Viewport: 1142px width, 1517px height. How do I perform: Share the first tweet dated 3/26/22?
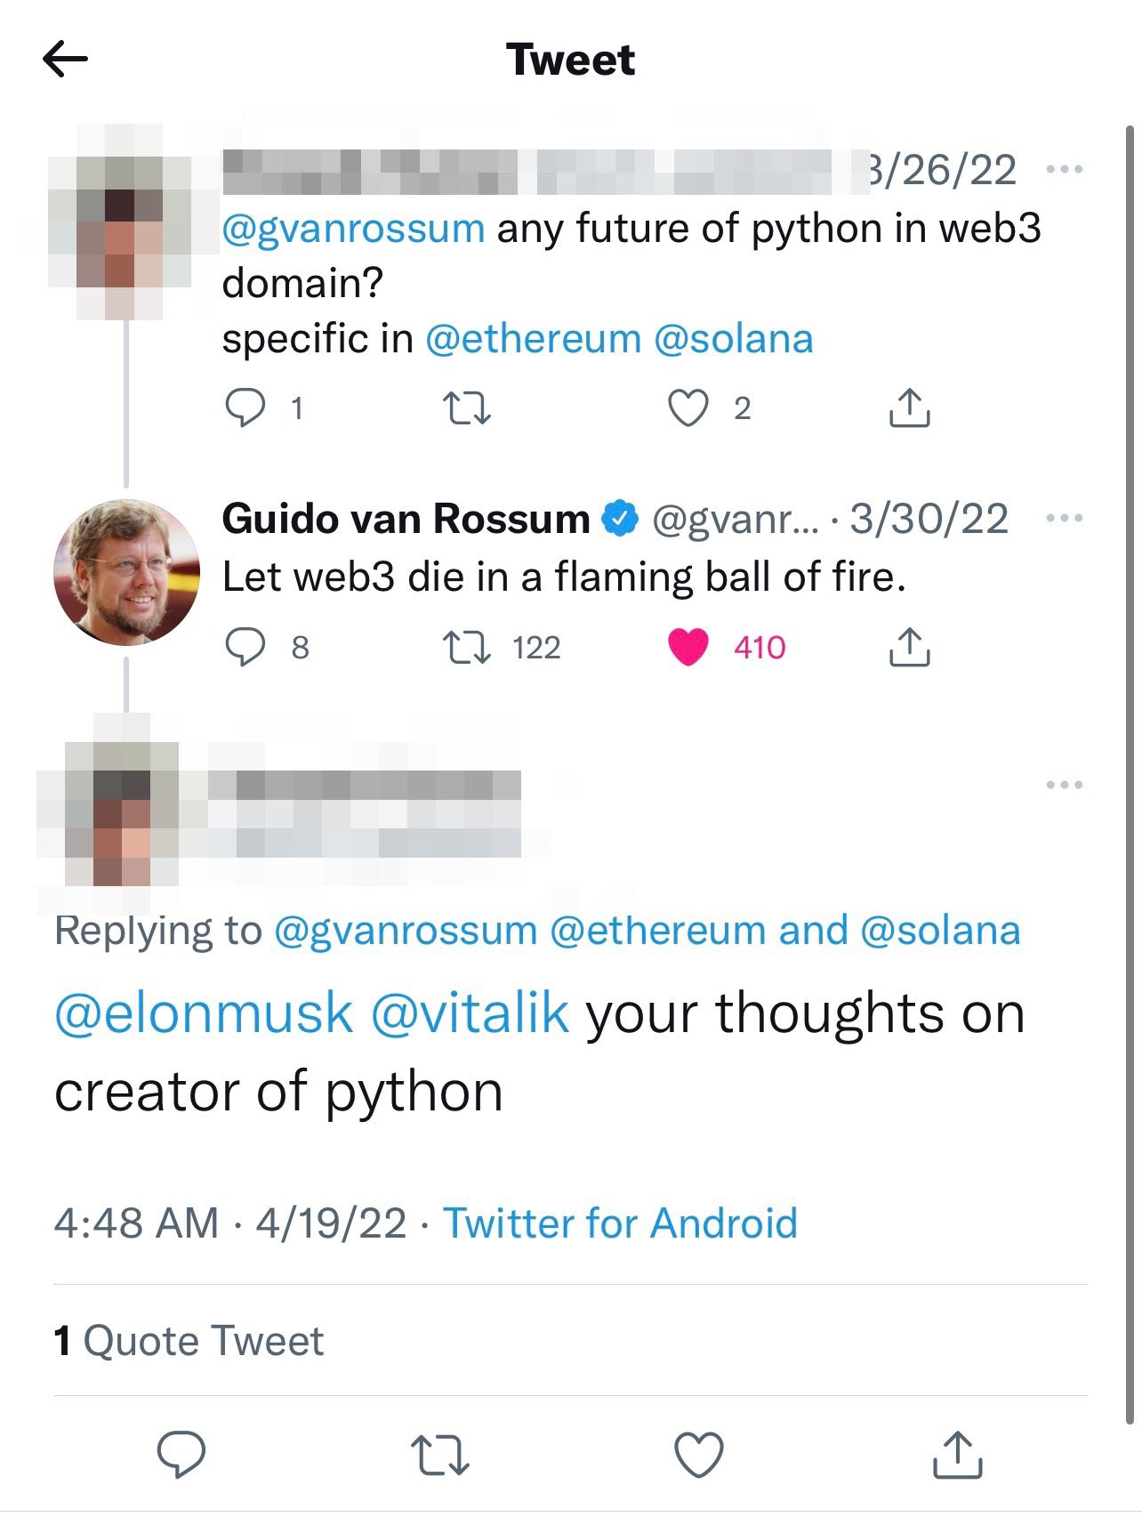909,407
